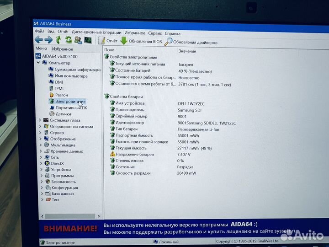Click the Back arrow toolbar icon
The height and width of the screenshot is (247, 329).
[39, 39]
